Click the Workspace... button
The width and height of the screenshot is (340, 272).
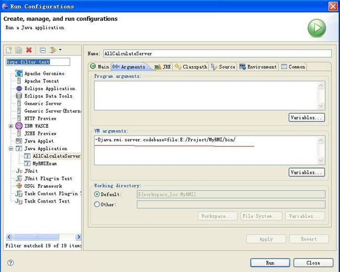pyautogui.click(x=218, y=216)
